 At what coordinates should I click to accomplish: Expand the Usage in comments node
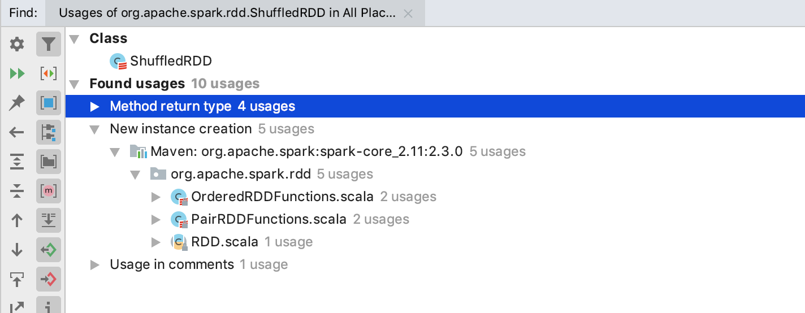click(95, 264)
